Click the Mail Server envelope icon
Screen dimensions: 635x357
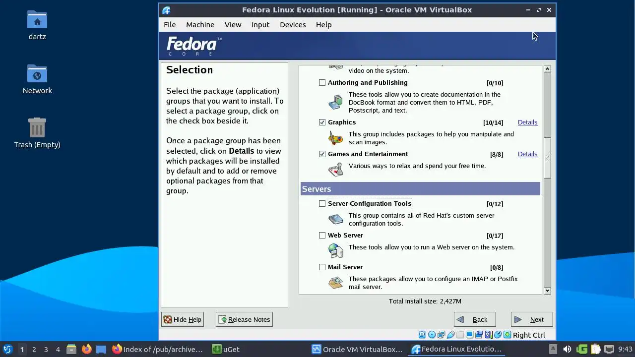pos(336,283)
